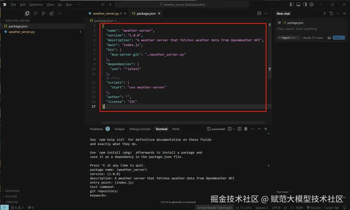Open the Agent mode dropdown

tap(288, 38)
